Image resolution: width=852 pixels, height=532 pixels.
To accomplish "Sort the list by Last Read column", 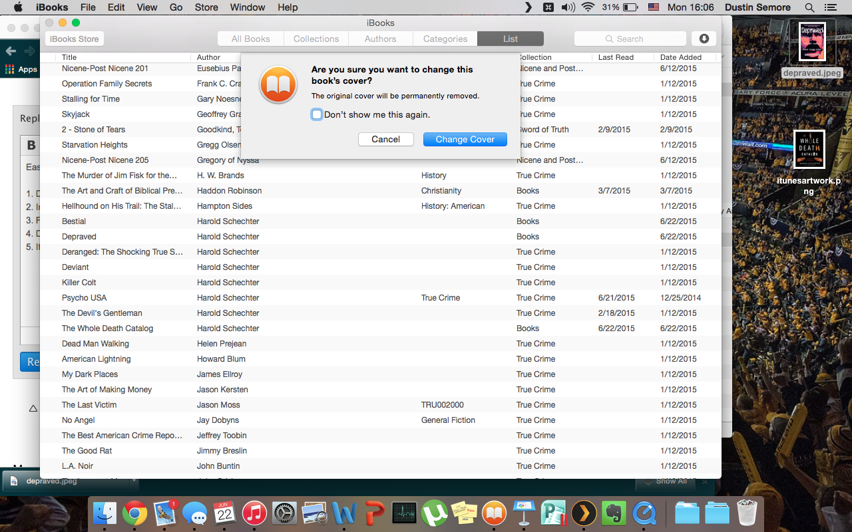I will [622, 57].
